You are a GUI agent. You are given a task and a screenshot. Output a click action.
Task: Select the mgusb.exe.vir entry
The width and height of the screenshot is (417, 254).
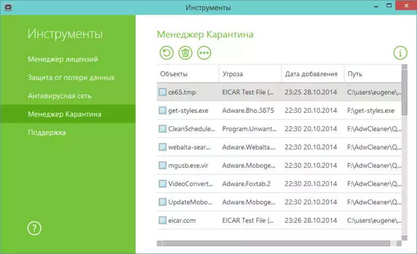188,165
